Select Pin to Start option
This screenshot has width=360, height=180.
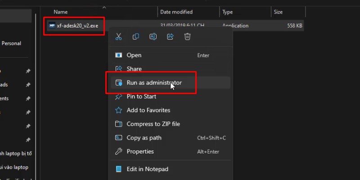click(141, 96)
